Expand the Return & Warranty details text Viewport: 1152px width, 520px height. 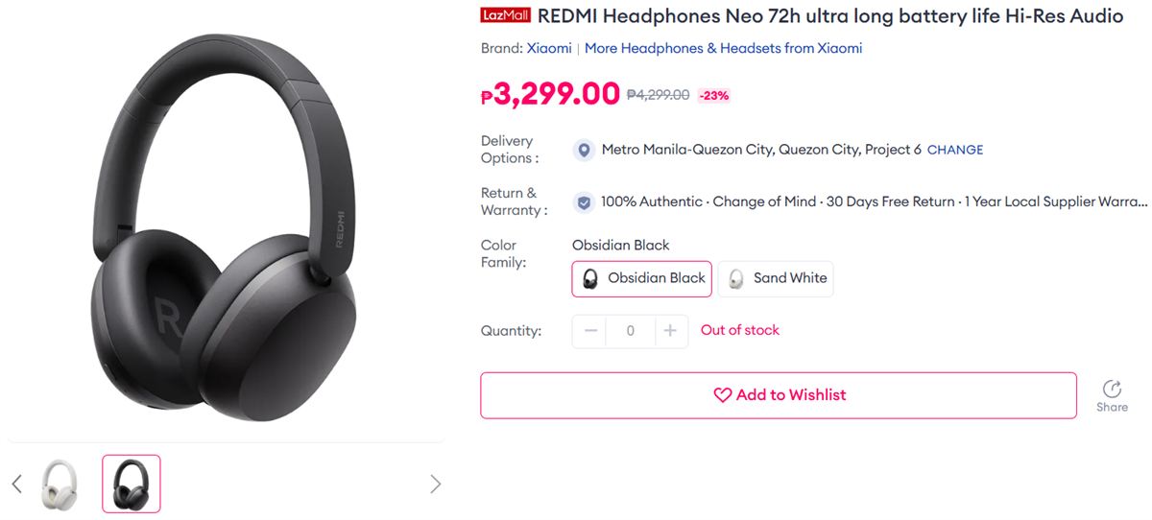tap(874, 202)
